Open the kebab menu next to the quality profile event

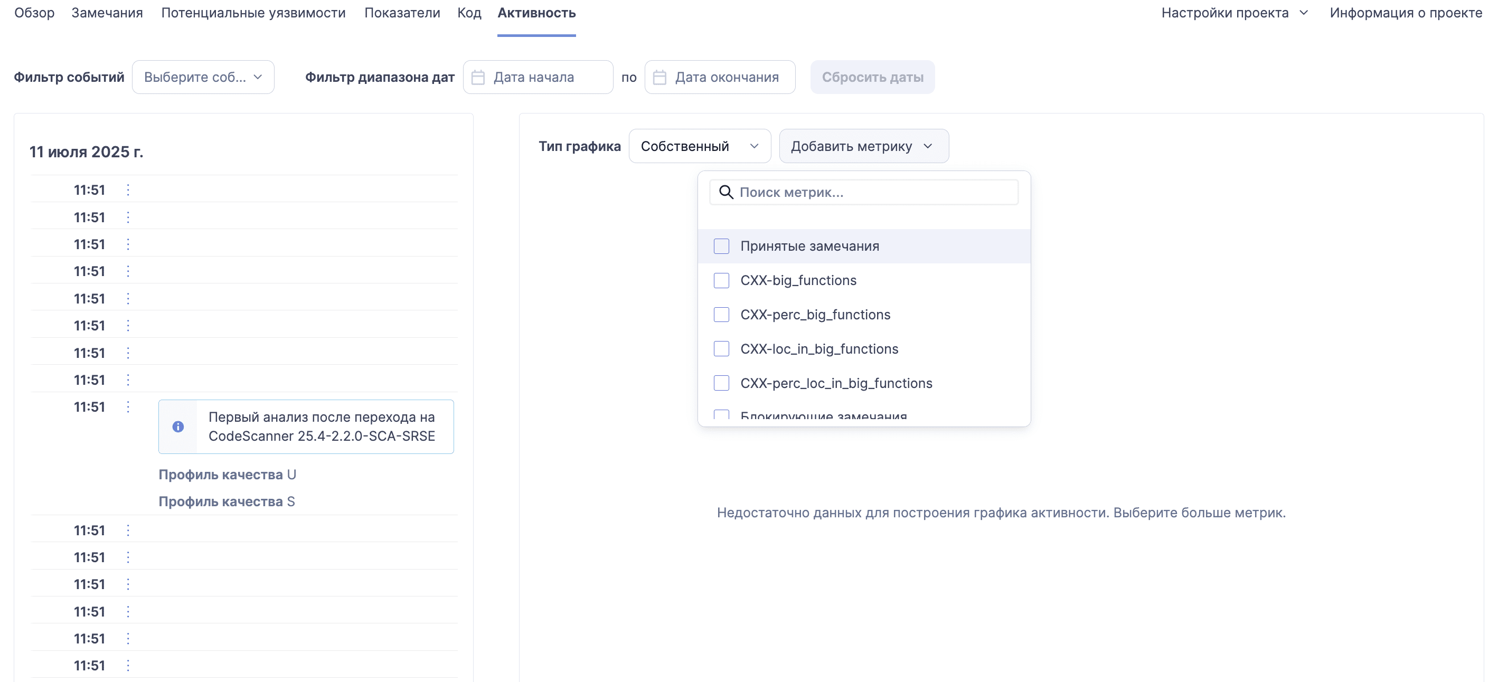(128, 406)
